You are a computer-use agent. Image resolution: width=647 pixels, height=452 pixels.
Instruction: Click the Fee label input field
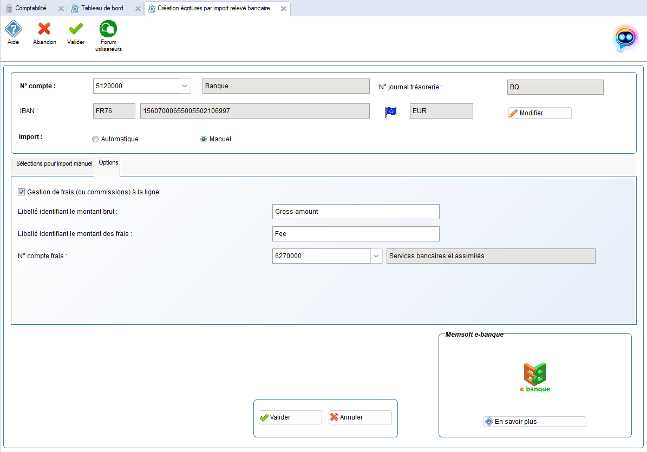[x=356, y=234]
